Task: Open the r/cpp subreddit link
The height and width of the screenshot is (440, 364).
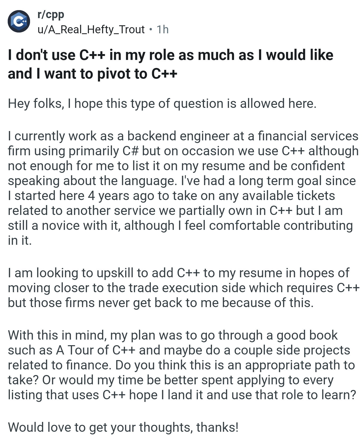Action: click(51, 14)
